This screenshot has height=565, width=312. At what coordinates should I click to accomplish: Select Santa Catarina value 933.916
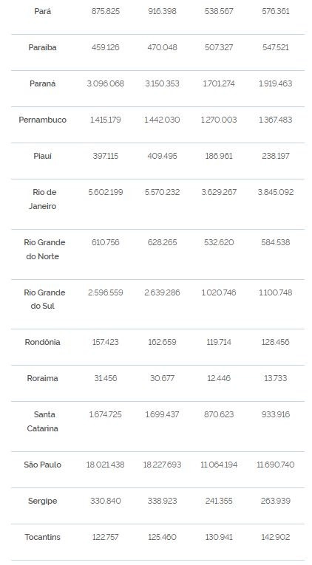pos(276,414)
